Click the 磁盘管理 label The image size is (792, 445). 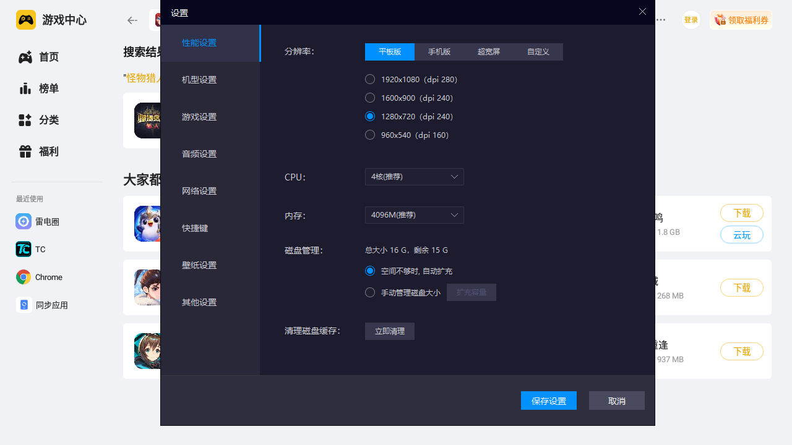tap(304, 250)
